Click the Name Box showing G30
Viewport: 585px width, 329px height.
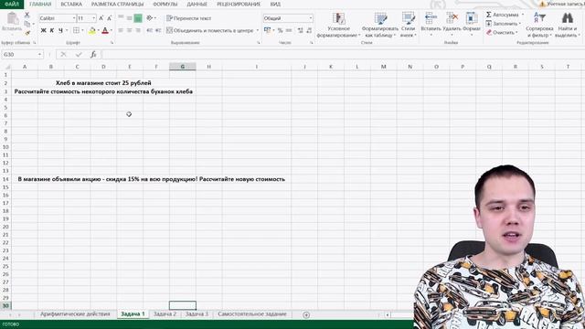pyautogui.click(x=19, y=55)
